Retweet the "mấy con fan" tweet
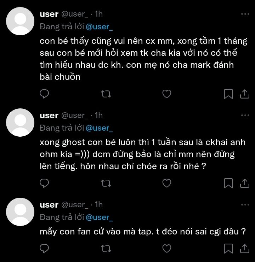Screen dimensions: 255x262 (x=106, y=249)
